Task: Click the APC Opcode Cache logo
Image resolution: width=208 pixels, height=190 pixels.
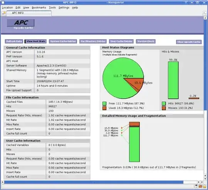Action: coord(21,24)
